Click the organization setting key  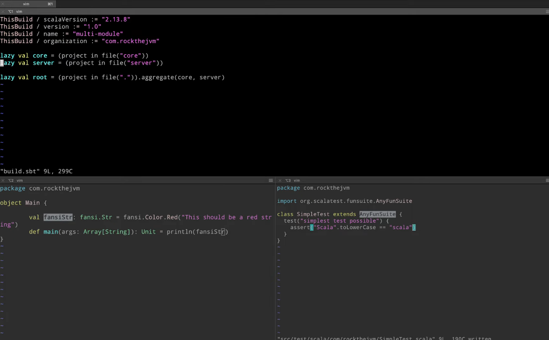65,41
